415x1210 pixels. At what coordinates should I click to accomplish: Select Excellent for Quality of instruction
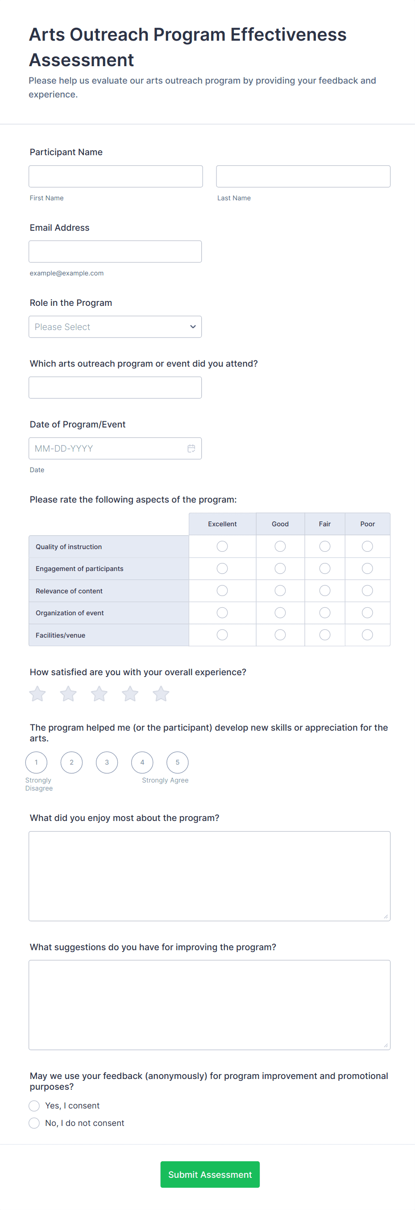pos(222,546)
